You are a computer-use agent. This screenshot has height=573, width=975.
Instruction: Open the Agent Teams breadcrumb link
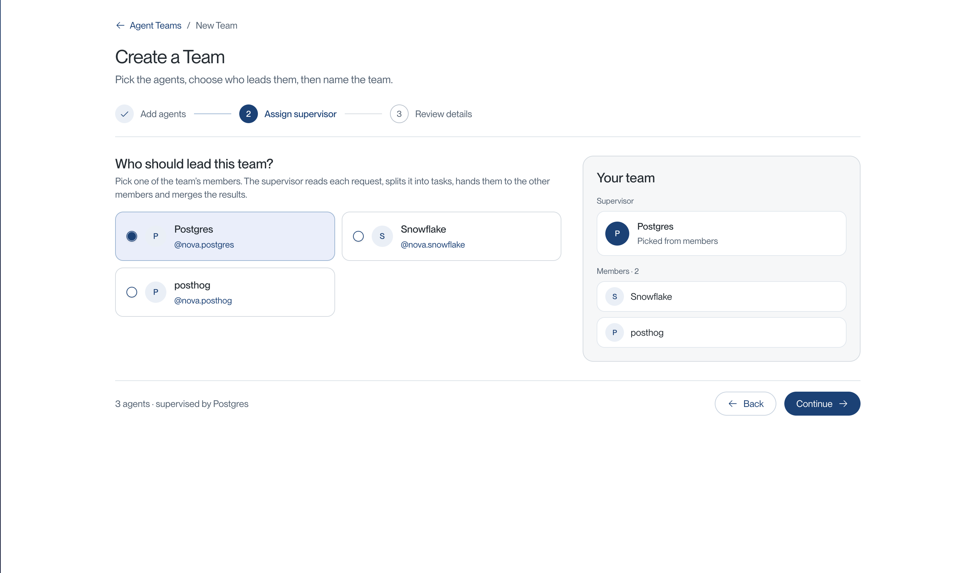click(155, 26)
